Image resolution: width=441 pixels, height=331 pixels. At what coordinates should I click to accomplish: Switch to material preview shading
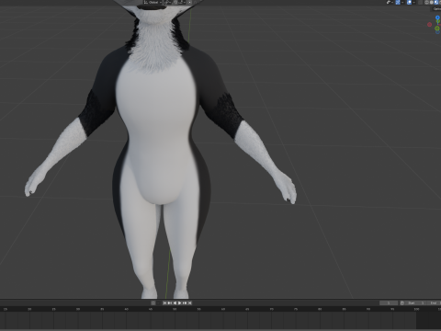(x=436, y=2)
